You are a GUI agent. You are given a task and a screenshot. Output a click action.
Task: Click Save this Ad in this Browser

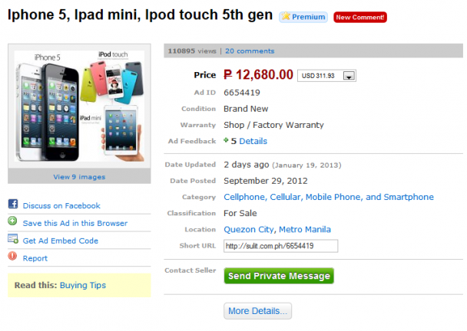(x=75, y=223)
